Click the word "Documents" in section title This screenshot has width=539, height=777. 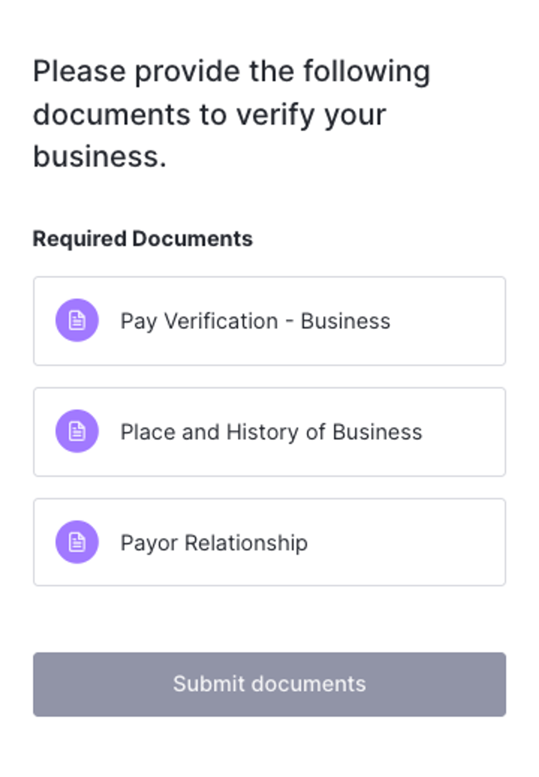point(192,239)
